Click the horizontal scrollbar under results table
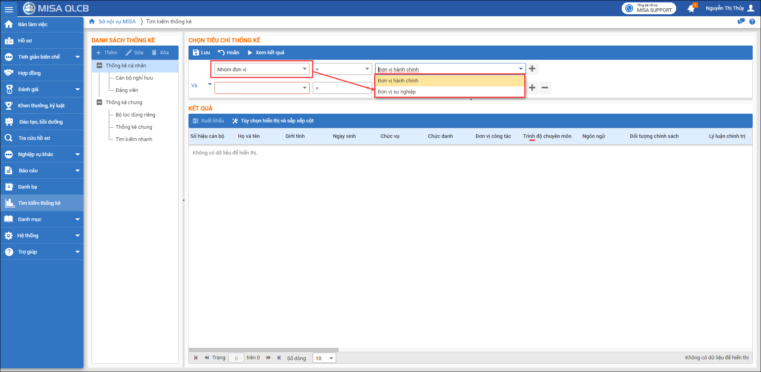The image size is (761, 372). click(x=264, y=350)
